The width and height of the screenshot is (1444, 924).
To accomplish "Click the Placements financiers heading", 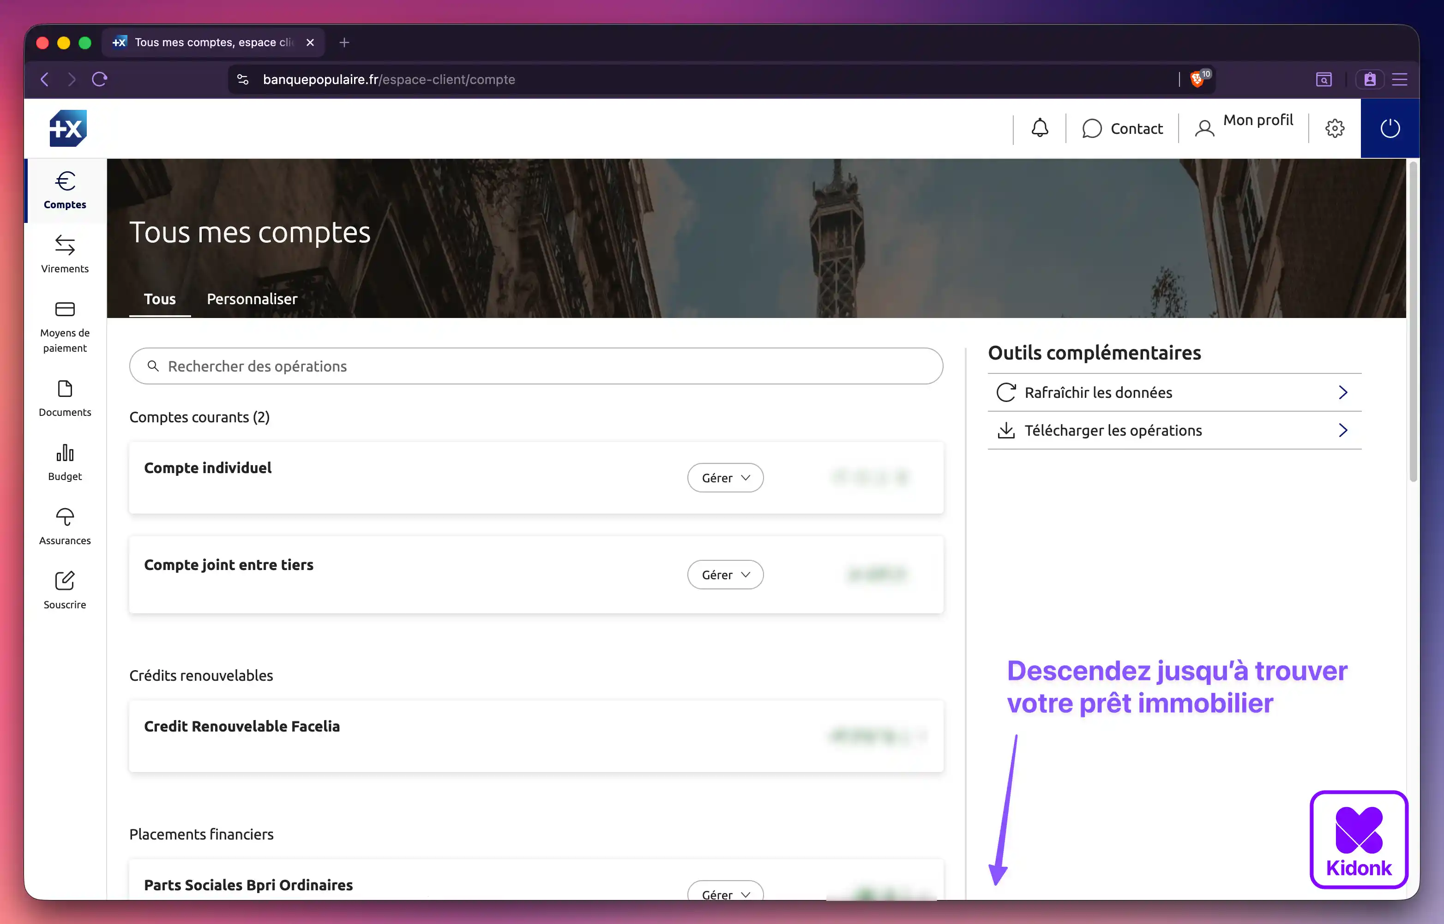I will pos(202,834).
